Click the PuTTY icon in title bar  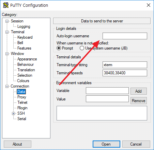(x=6, y=5)
